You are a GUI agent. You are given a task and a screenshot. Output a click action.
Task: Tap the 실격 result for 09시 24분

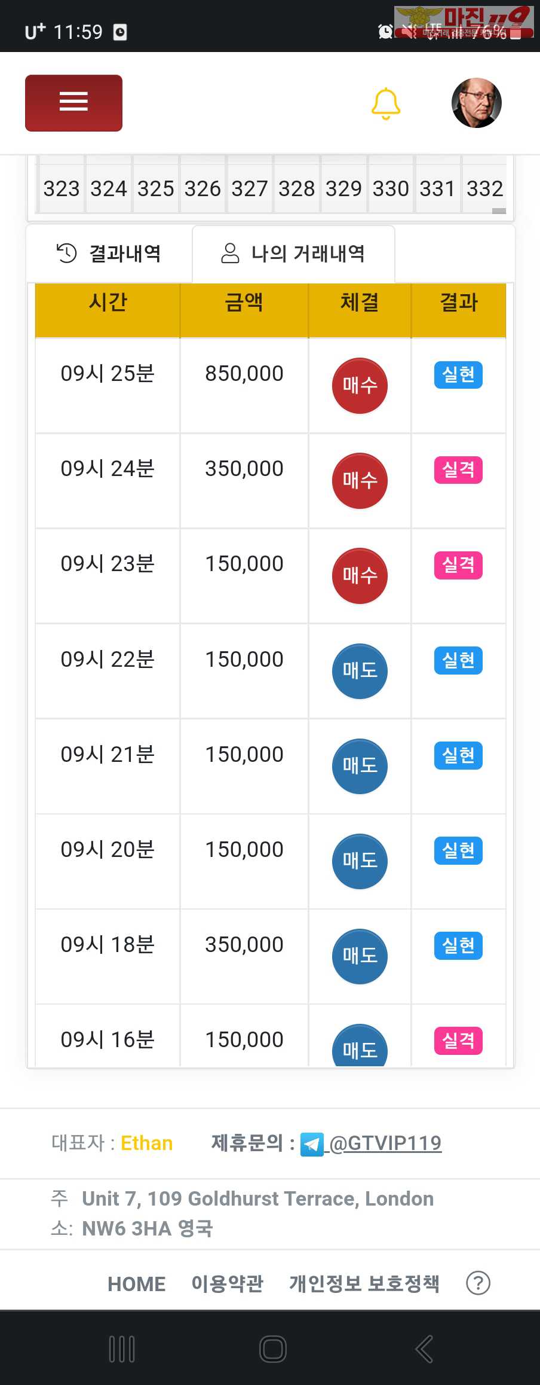458,470
